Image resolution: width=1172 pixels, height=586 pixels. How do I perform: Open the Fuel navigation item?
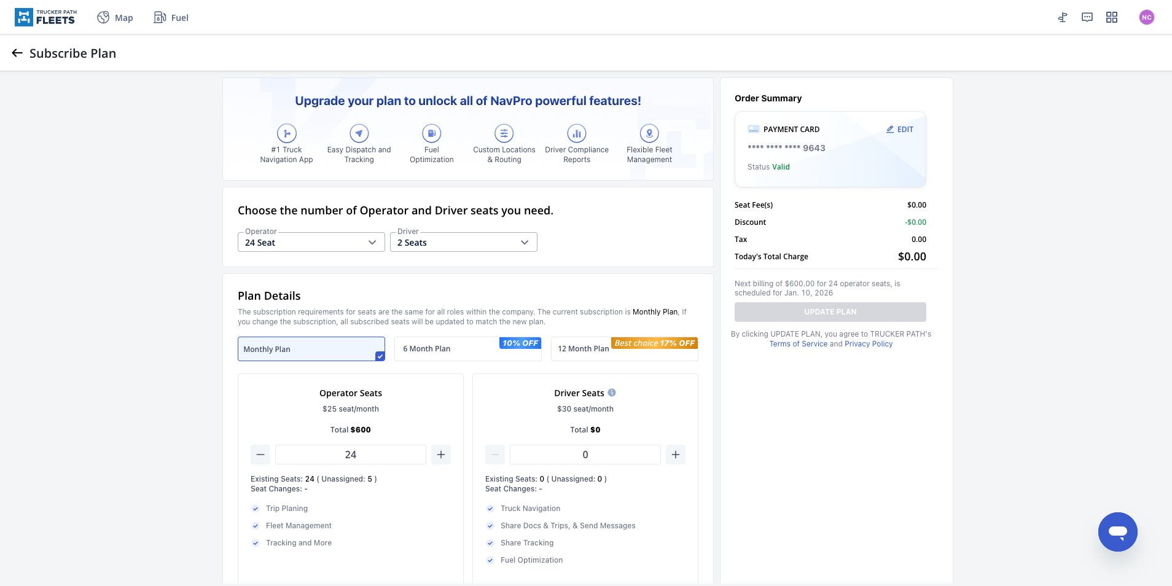[x=171, y=18]
